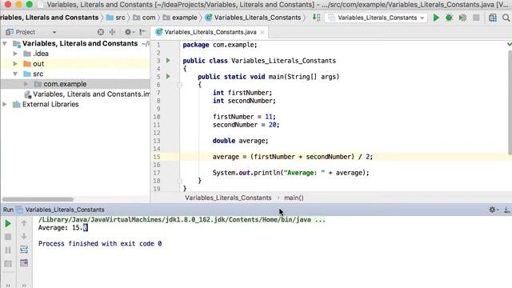This screenshot has width=512, height=288.
Task: Click the gray Stop icon in the top toolbar
Action: coord(476,18)
